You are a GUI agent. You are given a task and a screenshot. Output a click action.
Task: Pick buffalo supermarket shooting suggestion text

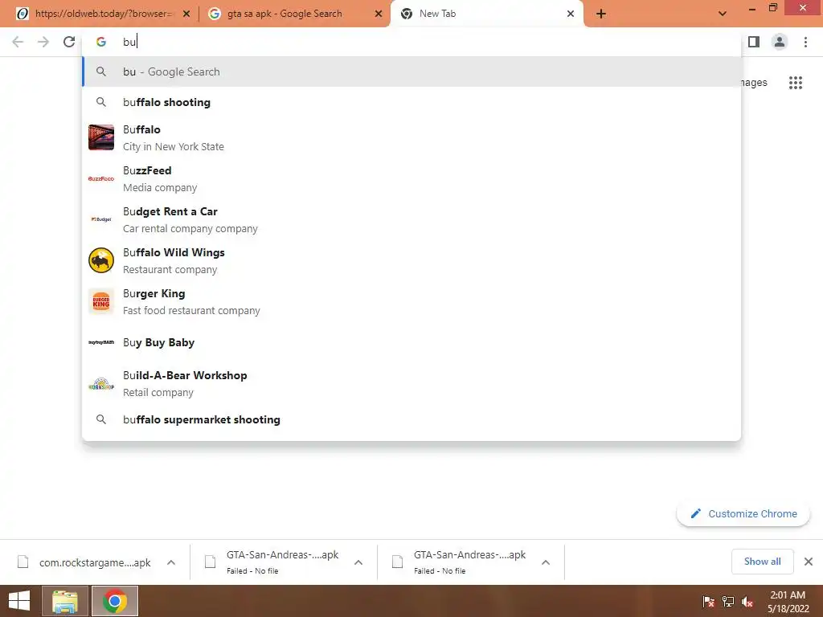coord(202,419)
